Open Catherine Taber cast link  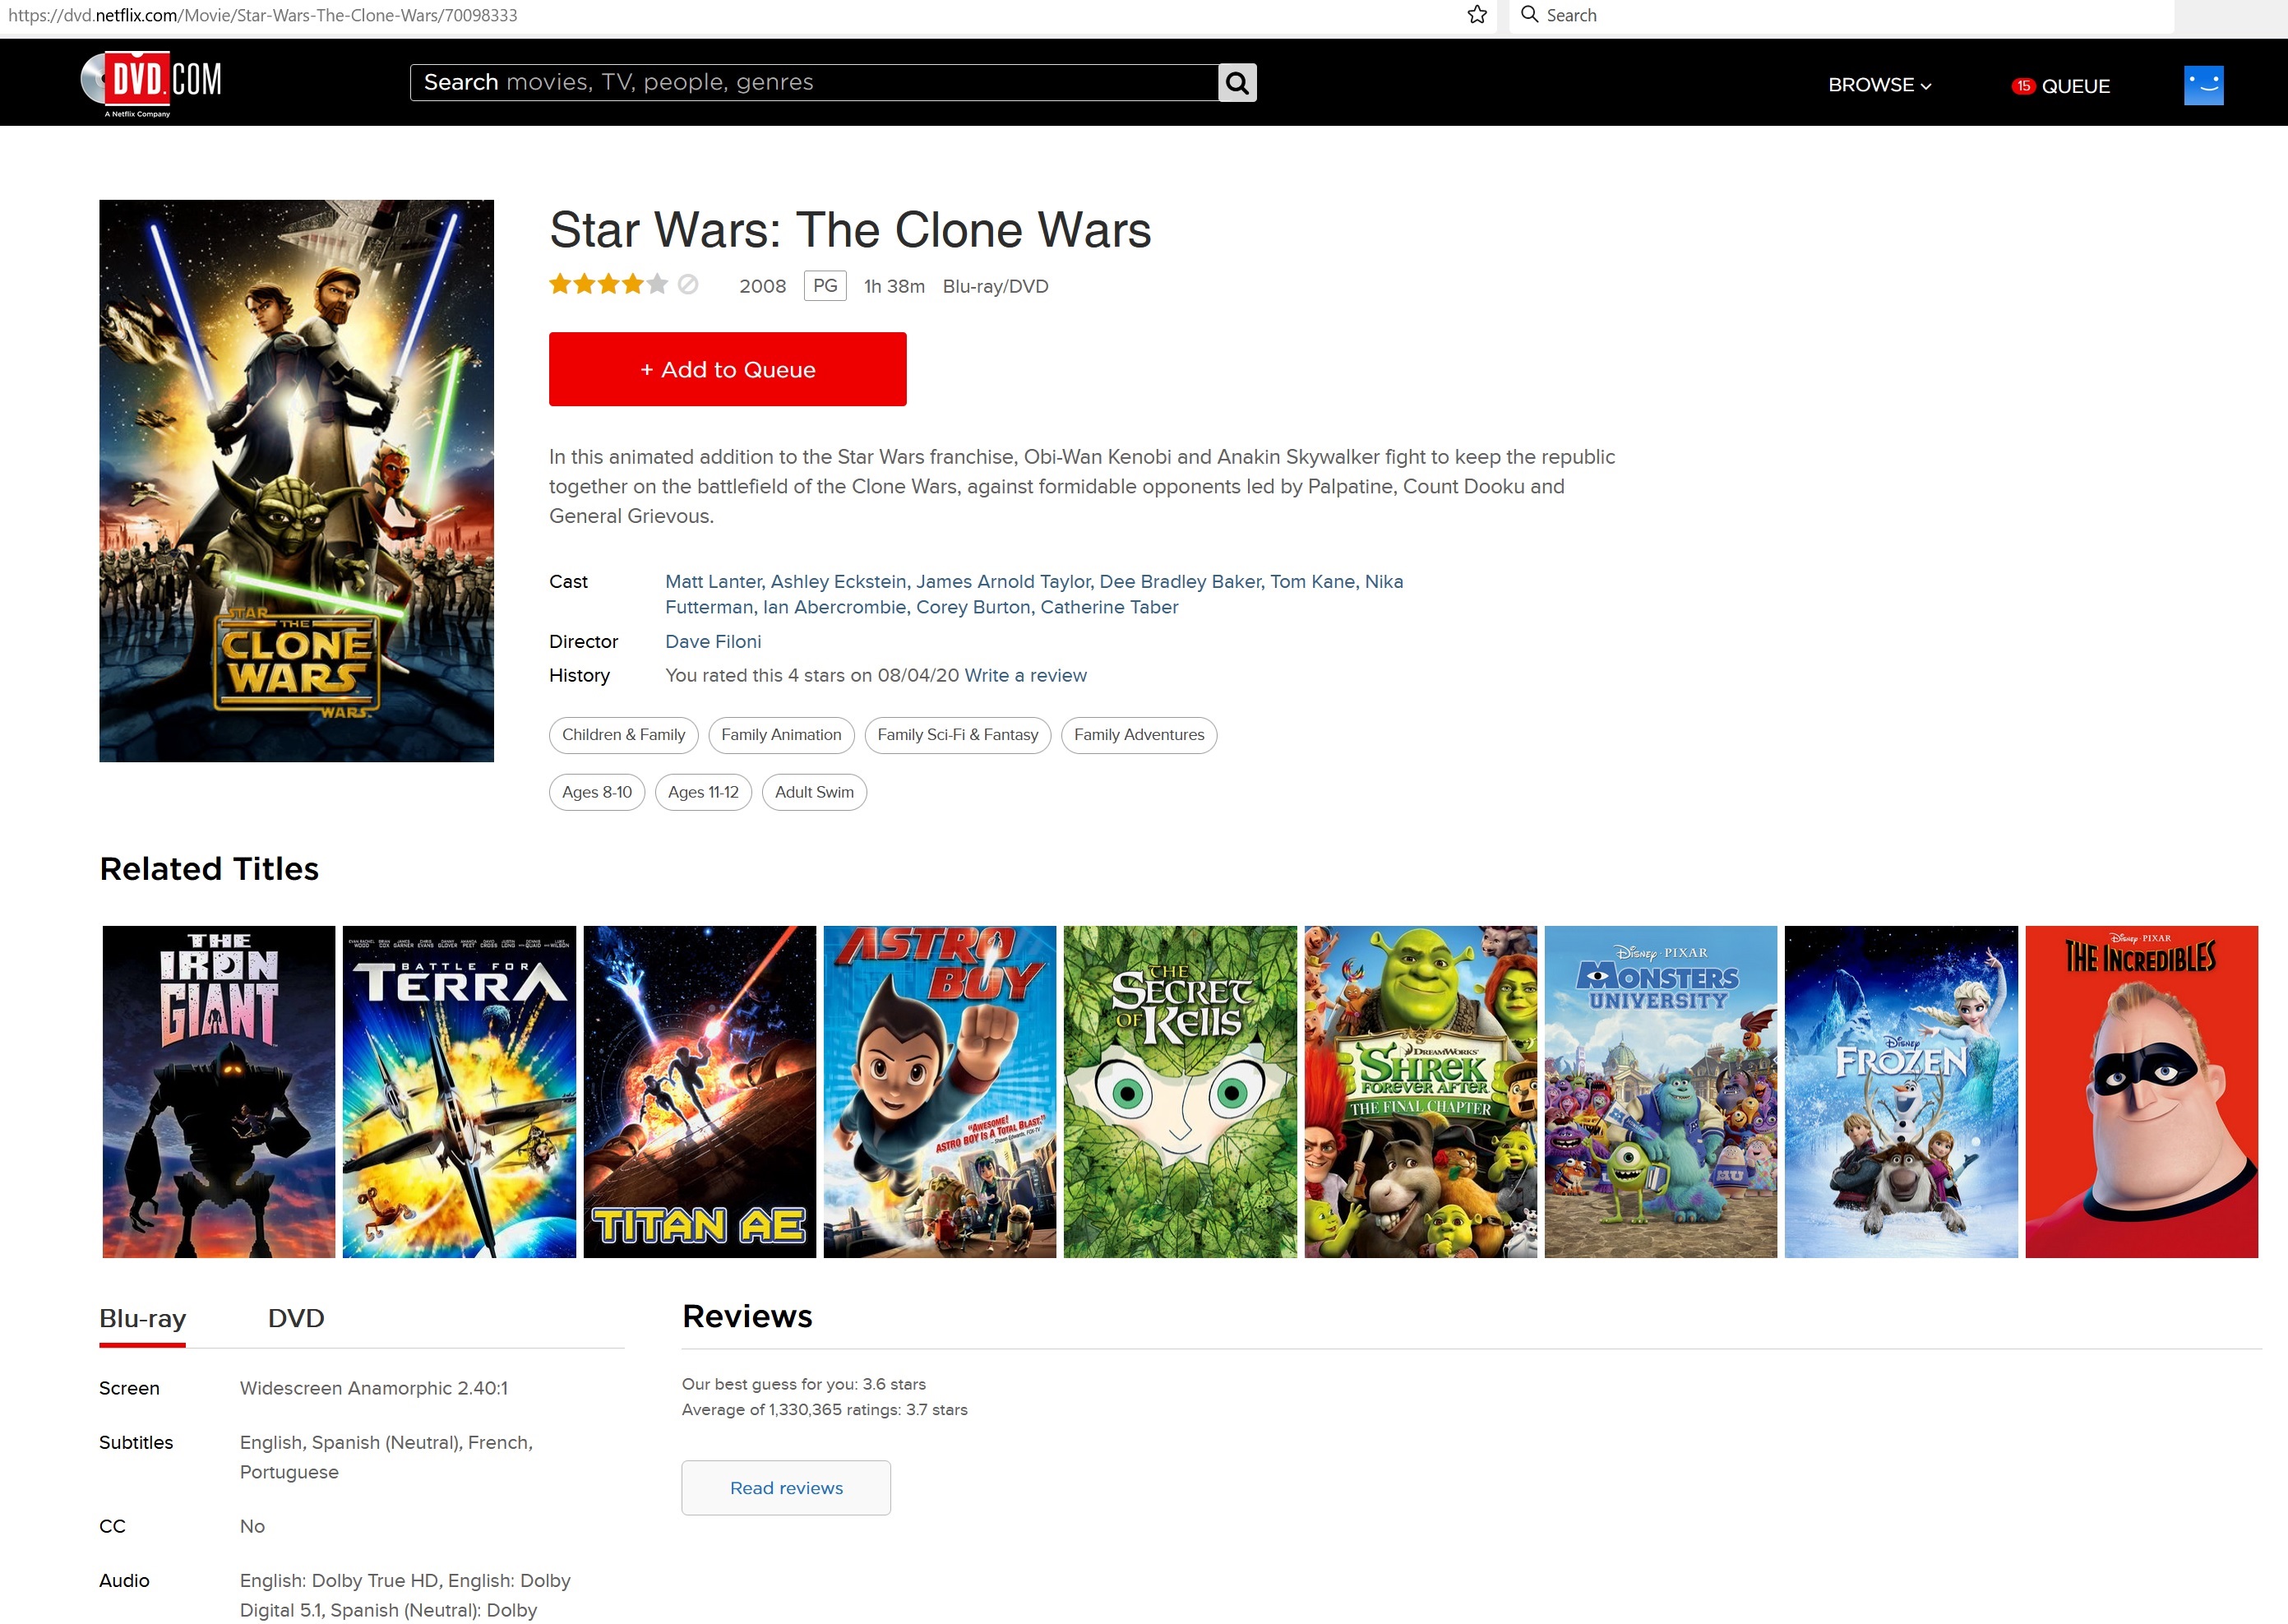(x=1110, y=607)
